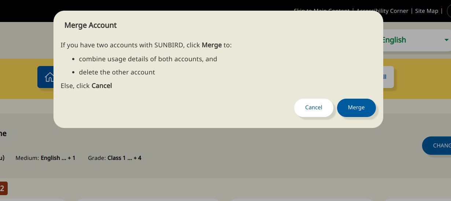Click the bold Cancel word in description
This screenshot has height=201, width=451.
pos(101,86)
